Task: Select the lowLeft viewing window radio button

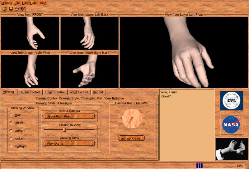Action: pos(11,138)
